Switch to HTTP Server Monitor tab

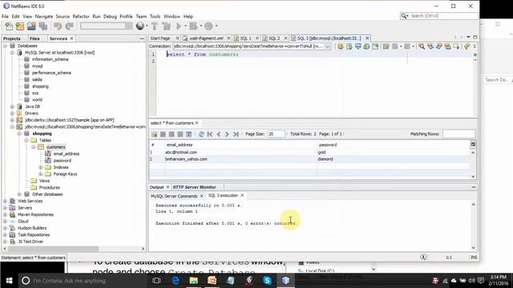(194, 187)
